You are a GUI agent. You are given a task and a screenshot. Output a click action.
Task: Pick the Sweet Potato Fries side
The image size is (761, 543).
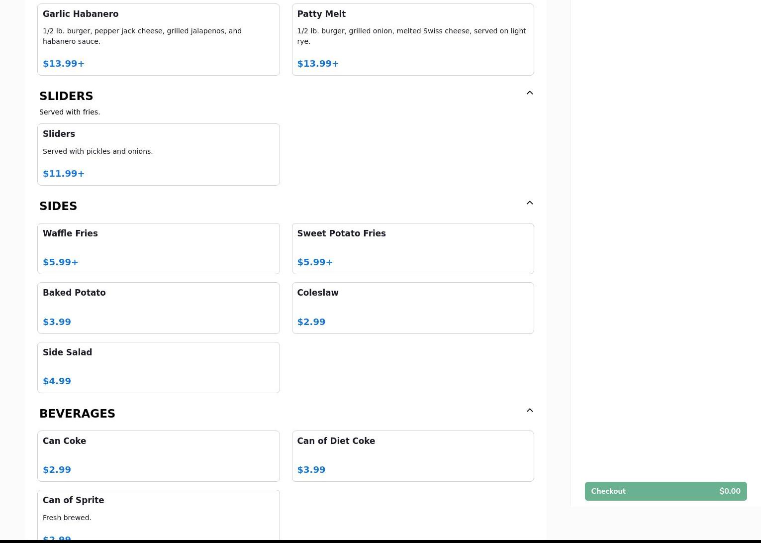coord(412,248)
